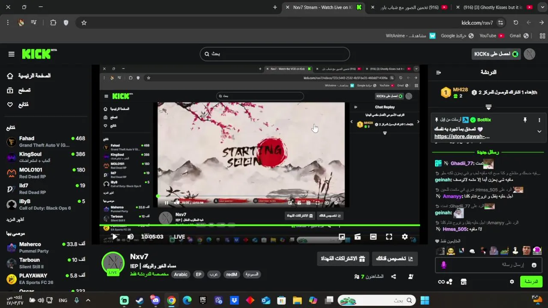This screenshot has height=308, width=548.
Task: Select the EP tag
Action: tap(199, 275)
